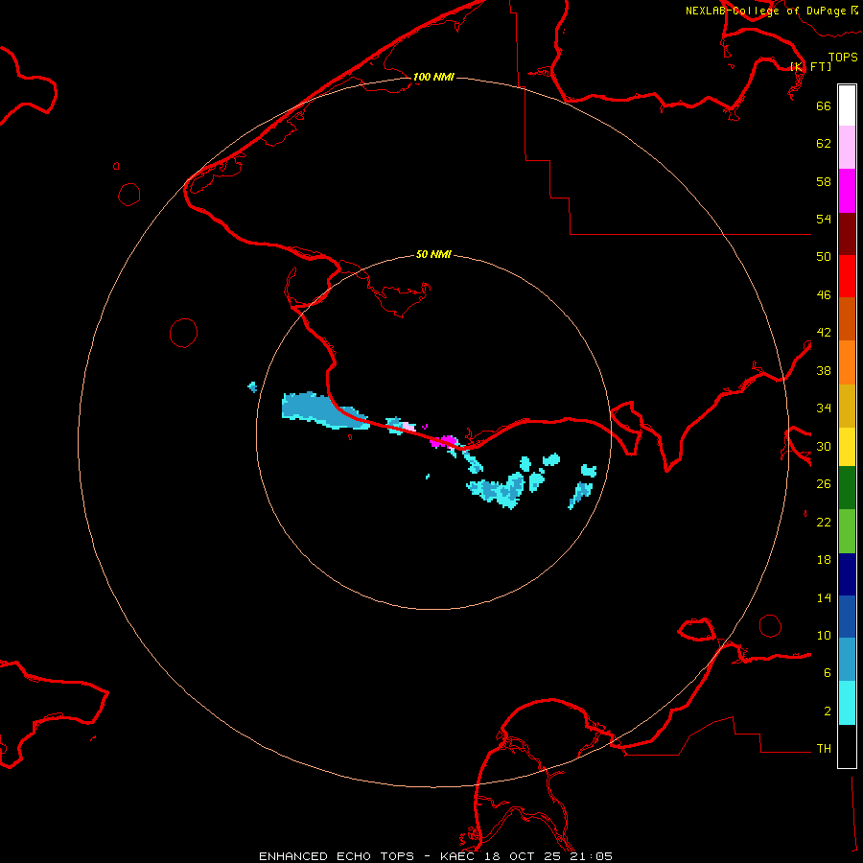Click the '2' legend value
Image resolution: width=863 pixels, height=863 pixels.
pyautogui.click(x=828, y=711)
